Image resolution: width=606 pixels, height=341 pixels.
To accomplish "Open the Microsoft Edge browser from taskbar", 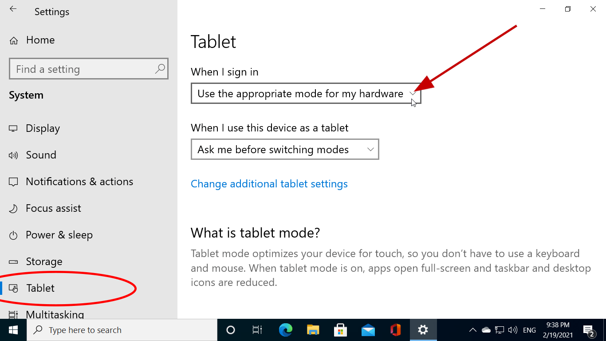I will [285, 330].
